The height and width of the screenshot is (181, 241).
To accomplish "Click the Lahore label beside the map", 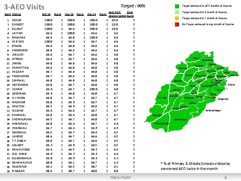I will (231, 85).
